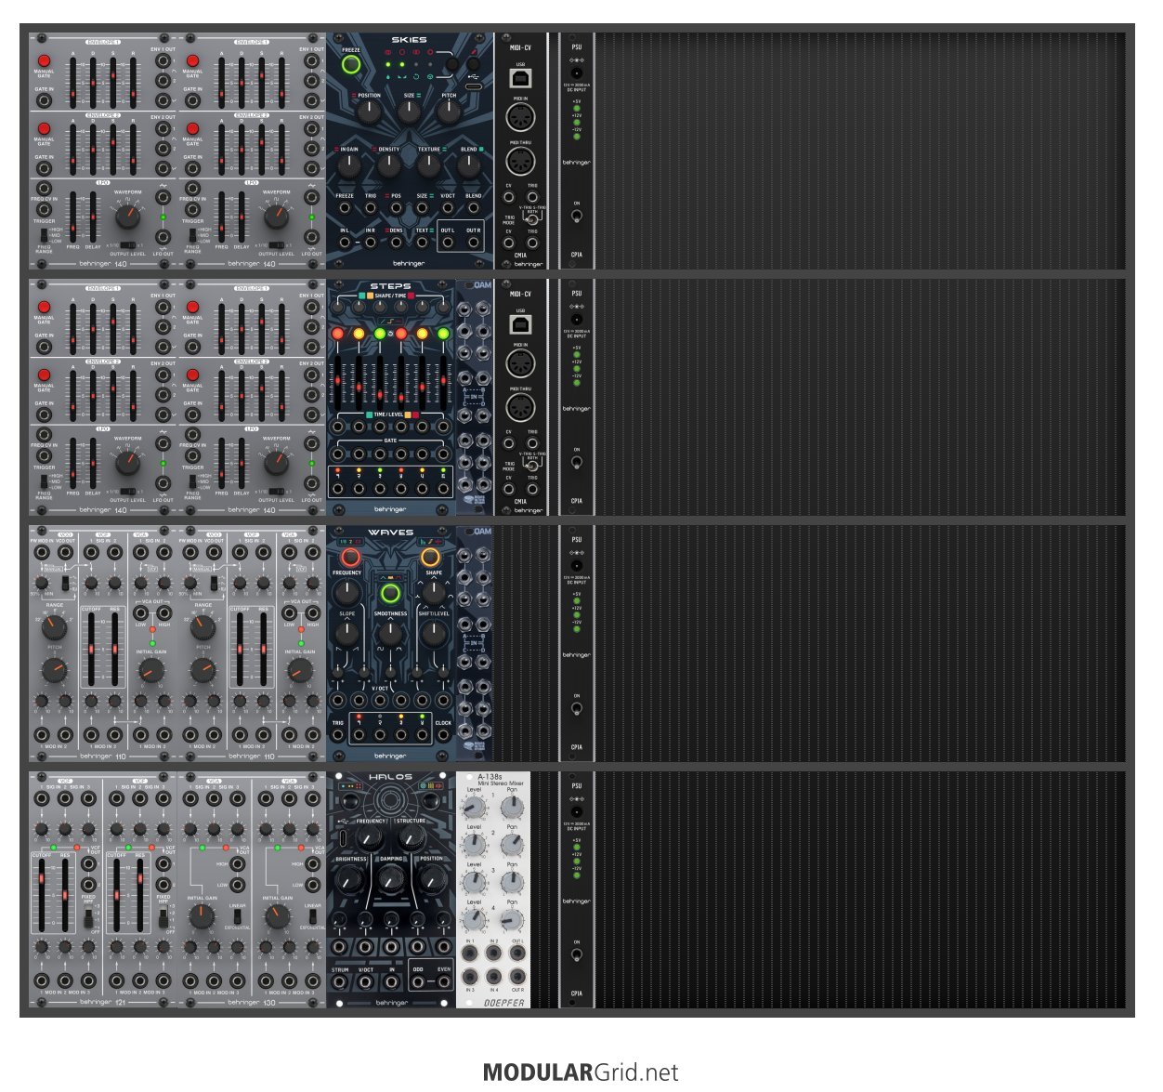Turn the BLEND knob on Skies
Viewport: 1163px width, 1092px height.
469,166
